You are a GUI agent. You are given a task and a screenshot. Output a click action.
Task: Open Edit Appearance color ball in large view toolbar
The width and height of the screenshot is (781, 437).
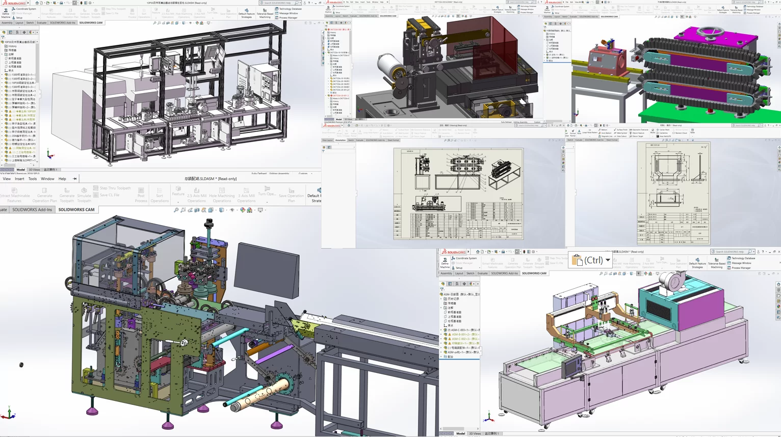[243, 210]
